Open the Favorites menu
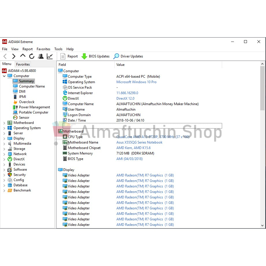Image resolution: width=266 pixels, height=266 pixels. (x=43, y=49)
